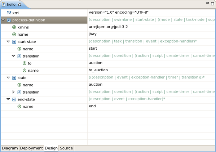Viewport: 216px width, 152px height.
Task: Switch to the Diagram tab
Action: (x=10, y=148)
